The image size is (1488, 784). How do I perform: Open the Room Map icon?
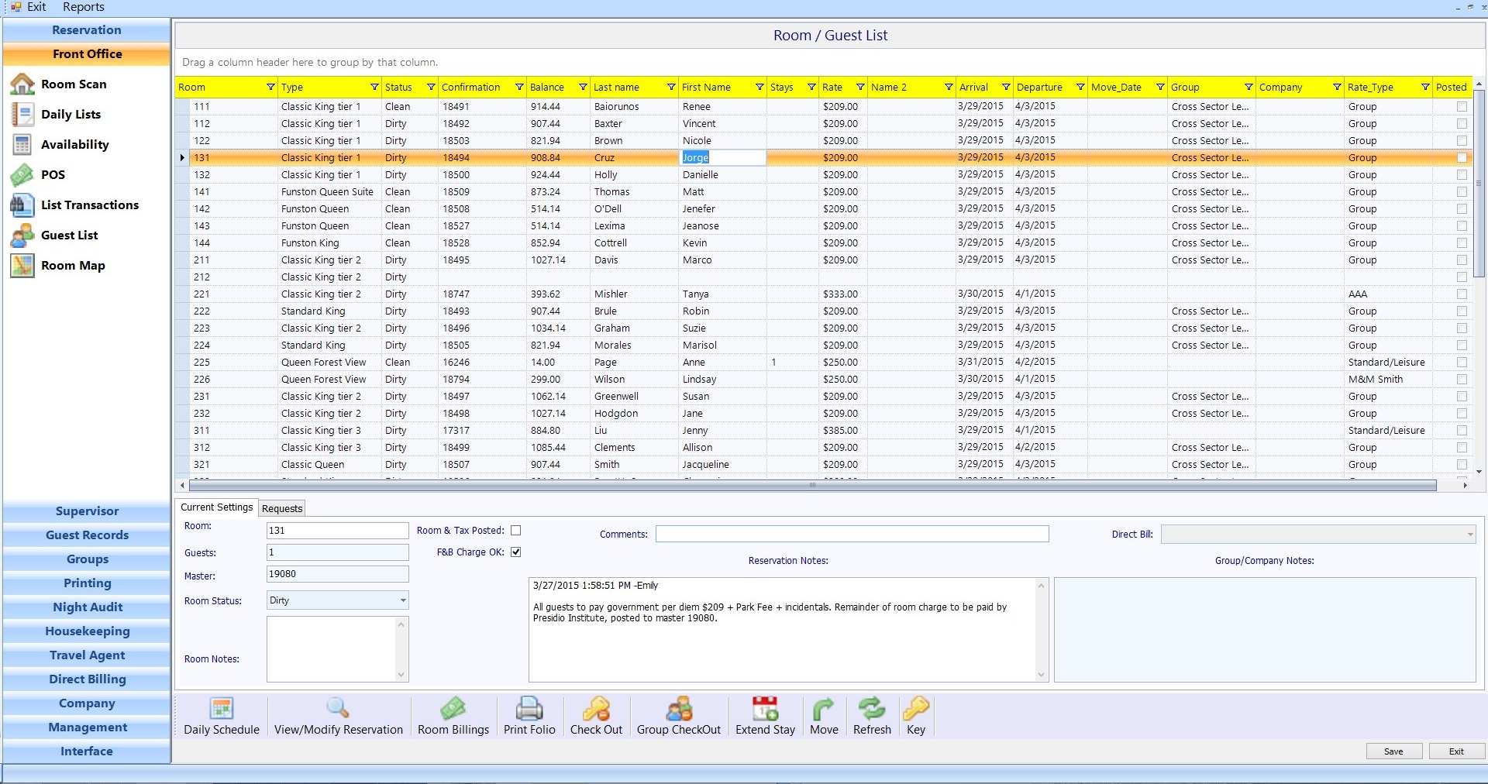coord(22,266)
